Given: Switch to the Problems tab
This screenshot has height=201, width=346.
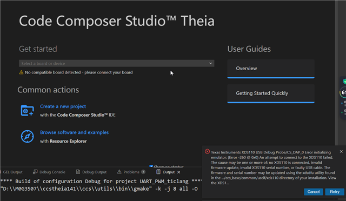Looking at the screenshot, I should click(x=131, y=172).
